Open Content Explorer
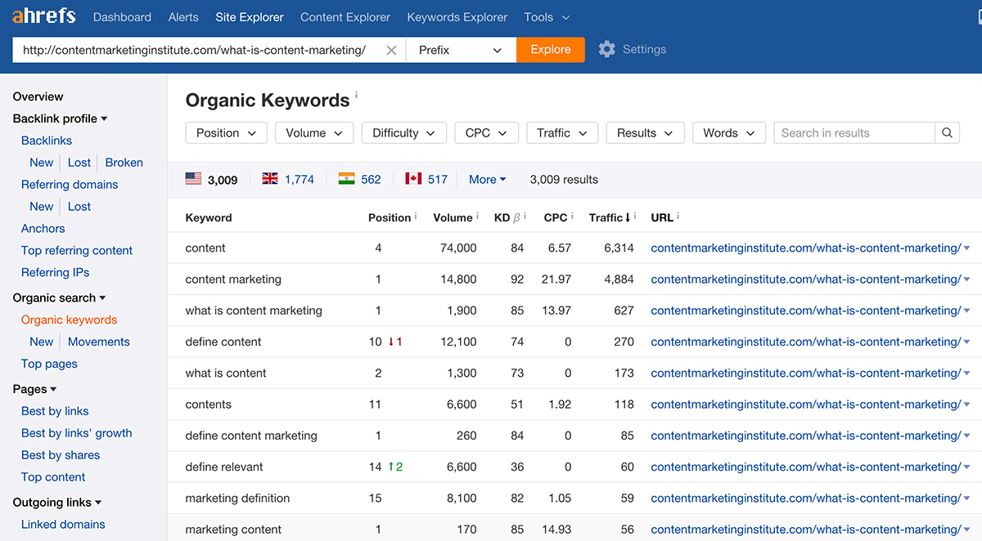The image size is (982, 541). [345, 16]
